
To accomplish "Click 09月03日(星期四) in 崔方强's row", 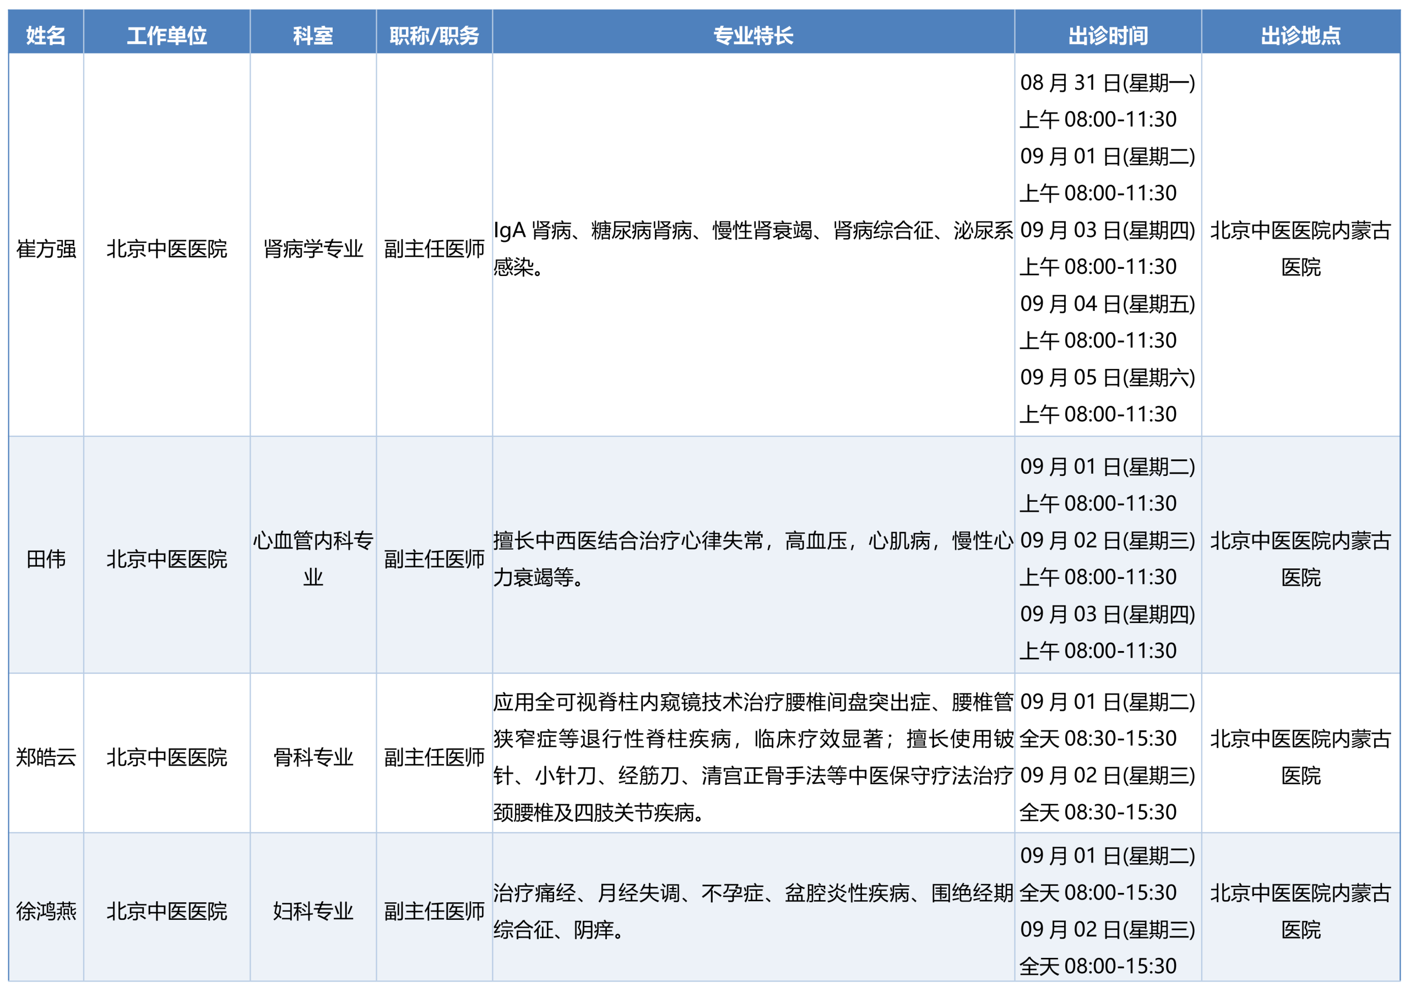I will pos(1108,230).
